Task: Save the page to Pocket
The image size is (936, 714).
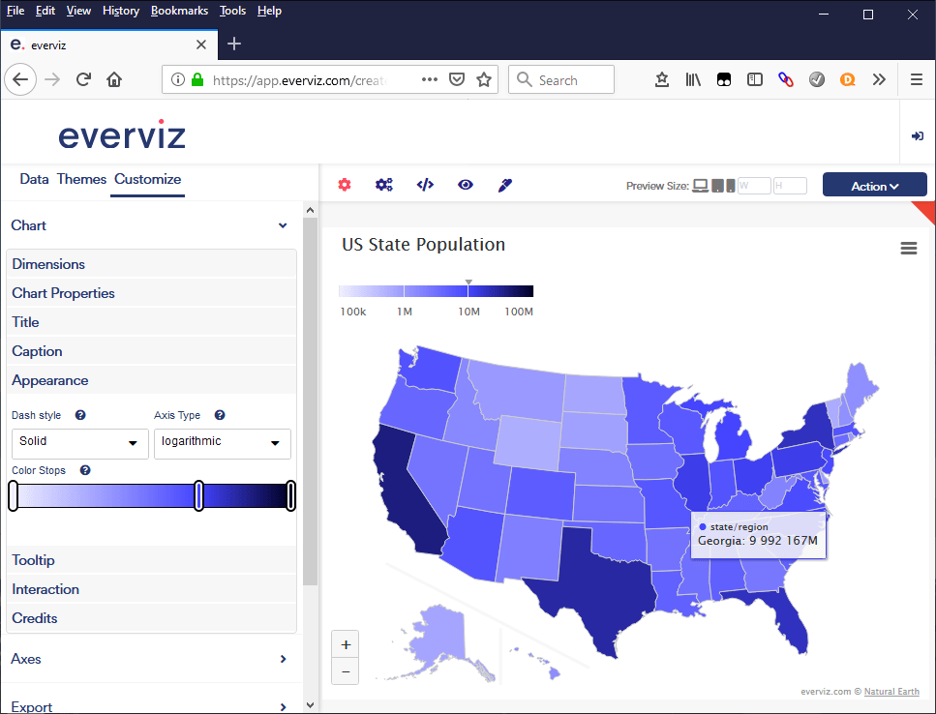Action: [724, 79]
